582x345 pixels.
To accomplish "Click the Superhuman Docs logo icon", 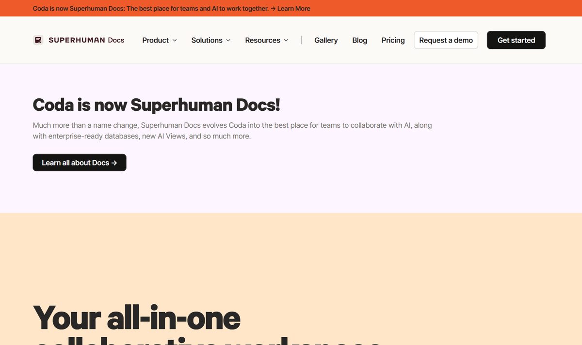I will click(38, 40).
